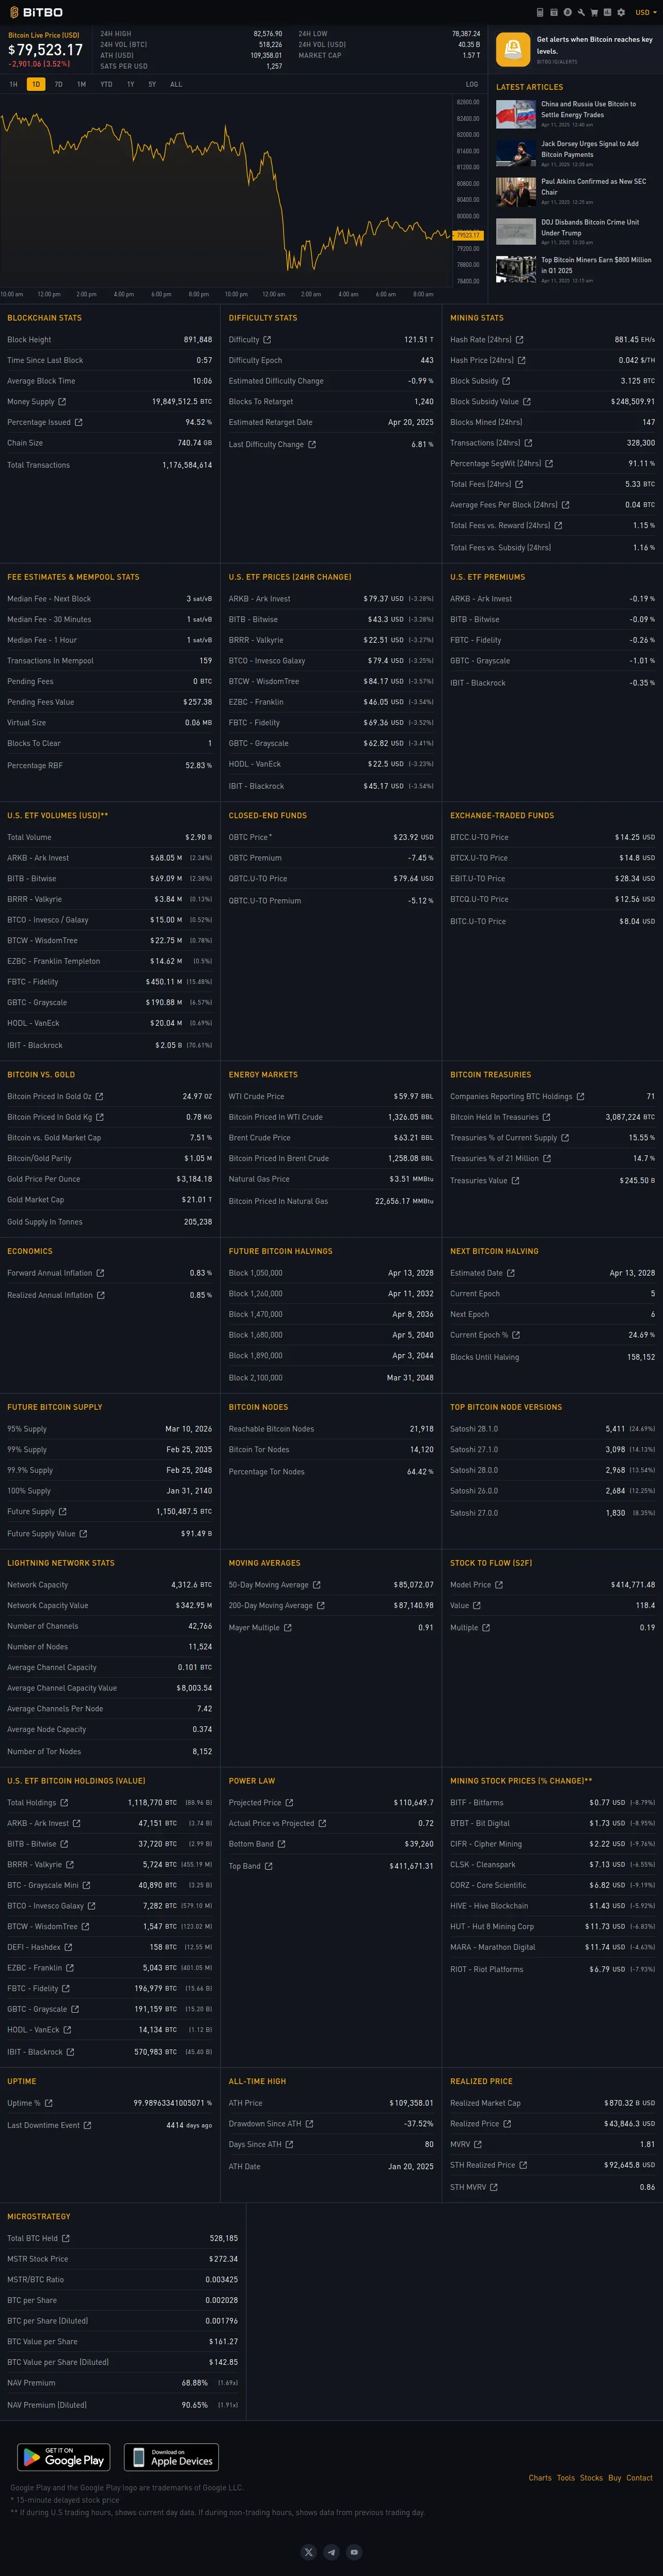Open the shopping cart icon

594,12
